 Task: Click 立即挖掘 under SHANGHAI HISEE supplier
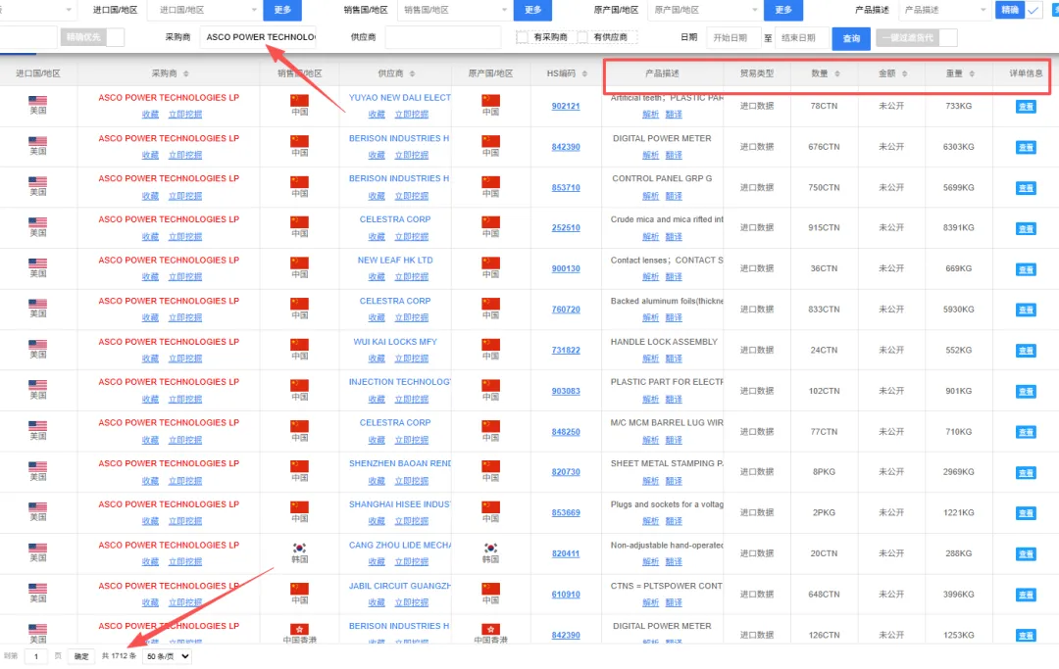click(411, 521)
